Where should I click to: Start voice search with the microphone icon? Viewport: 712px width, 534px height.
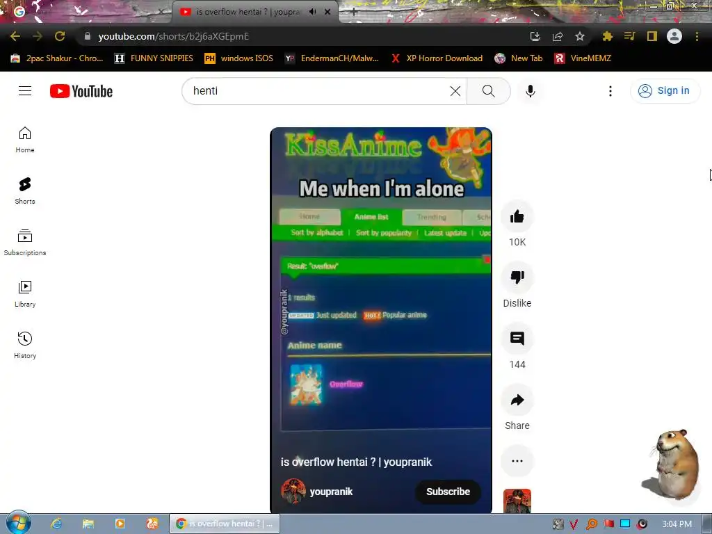530,91
